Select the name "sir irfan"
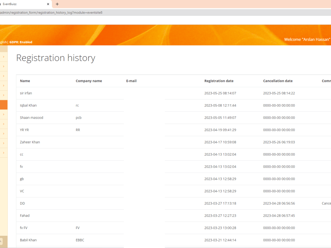Screen dimensions: 331x248 tap(26, 93)
